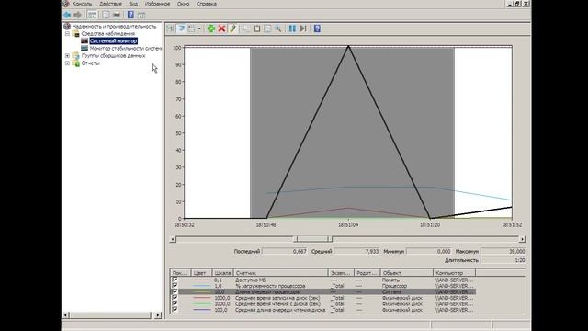
Task: Click Системный монитор tree icon
Action: [x=85, y=40]
